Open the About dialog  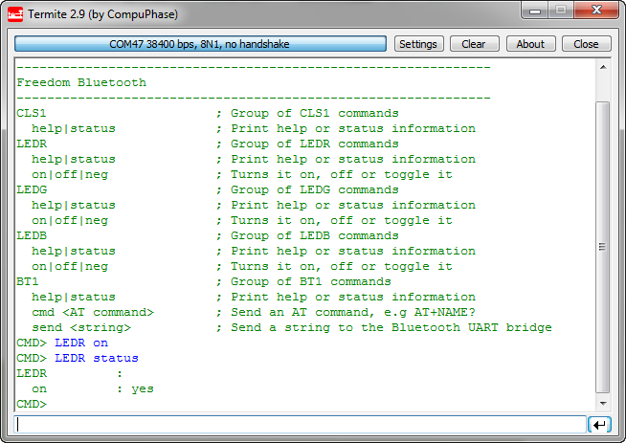[530, 44]
